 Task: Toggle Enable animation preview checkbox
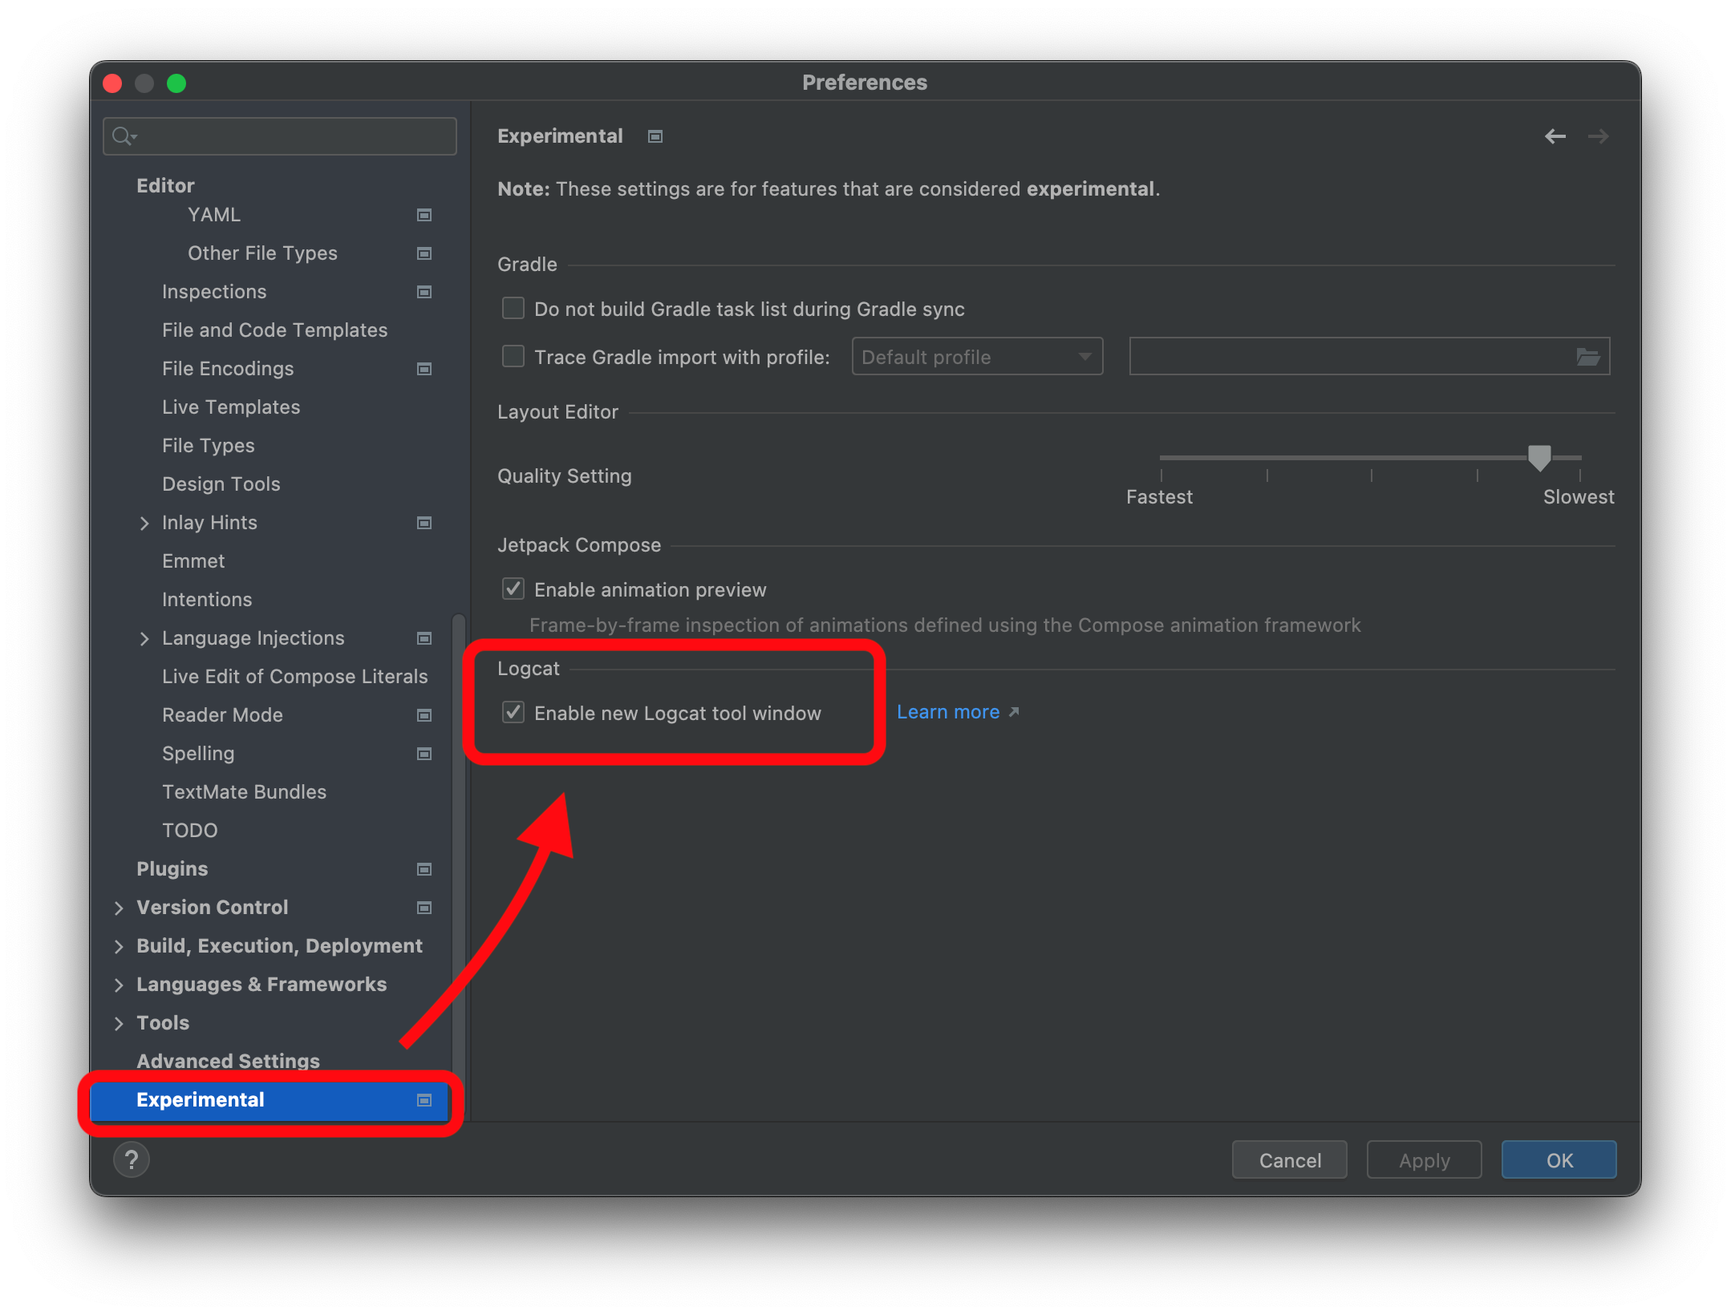(513, 589)
